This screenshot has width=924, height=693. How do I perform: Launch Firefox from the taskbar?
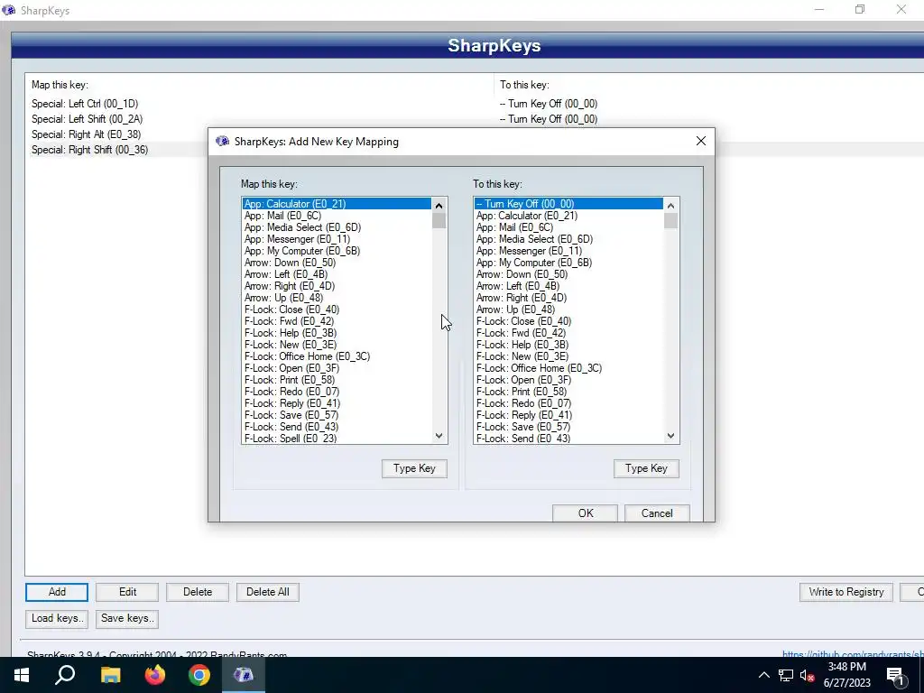[155, 675]
